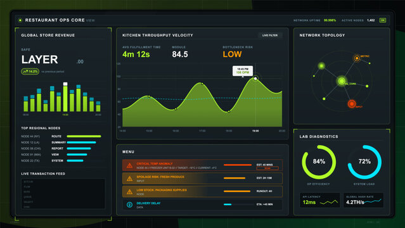The height and width of the screenshot is (228, 405).
Task: Click the Global Hash Rate sparkline chart
Action: tap(373, 201)
